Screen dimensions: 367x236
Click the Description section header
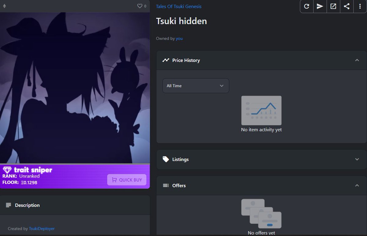[x=75, y=205]
